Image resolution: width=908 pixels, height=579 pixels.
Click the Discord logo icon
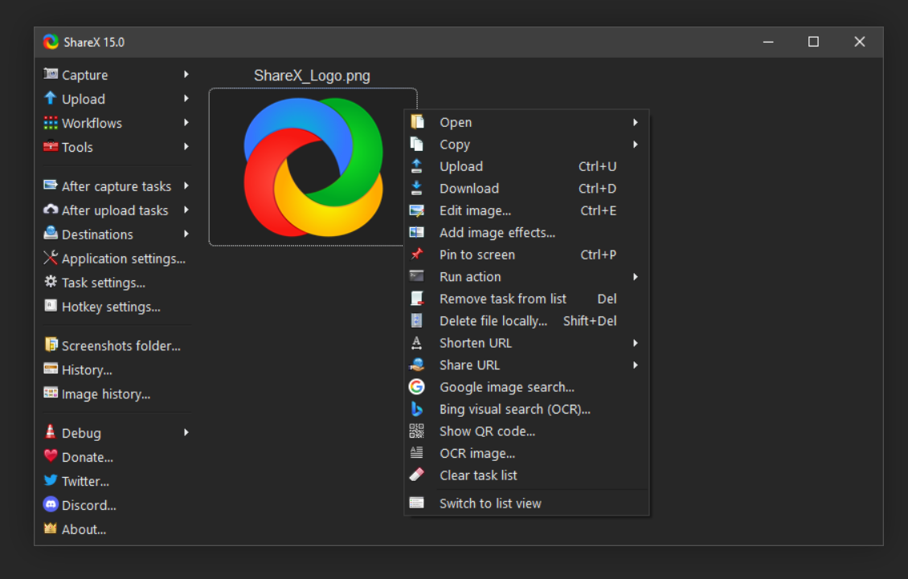pyautogui.click(x=51, y=504)
